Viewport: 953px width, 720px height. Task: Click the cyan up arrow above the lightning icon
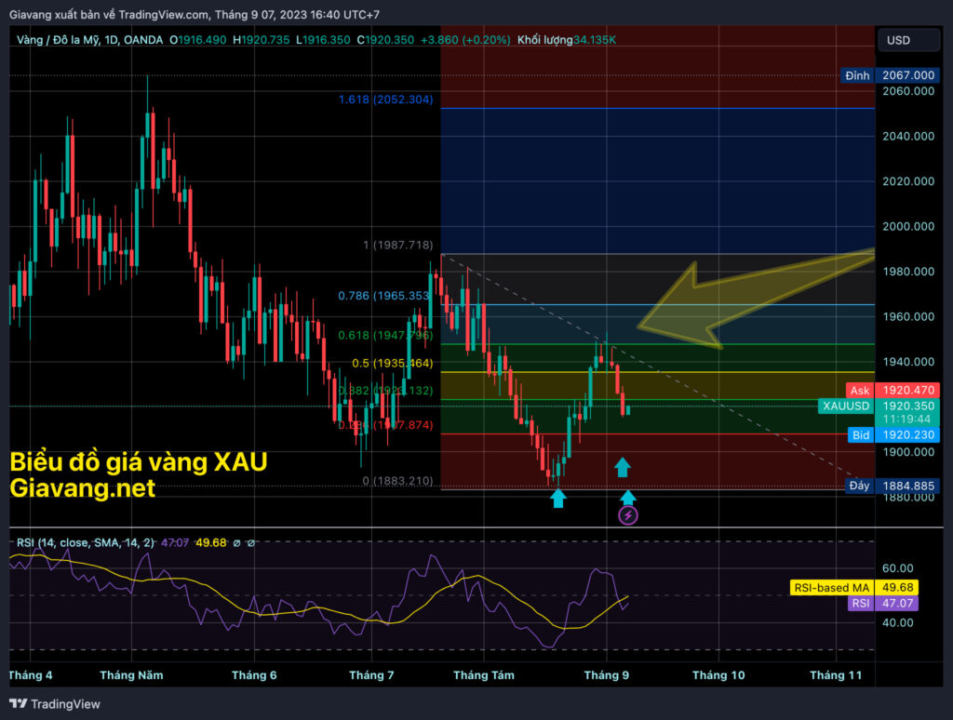[x=628, y=498]
